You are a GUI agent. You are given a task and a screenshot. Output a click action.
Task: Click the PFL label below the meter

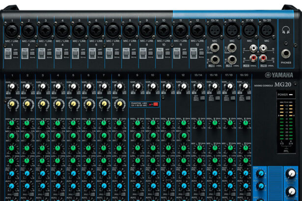coord(286,151)
